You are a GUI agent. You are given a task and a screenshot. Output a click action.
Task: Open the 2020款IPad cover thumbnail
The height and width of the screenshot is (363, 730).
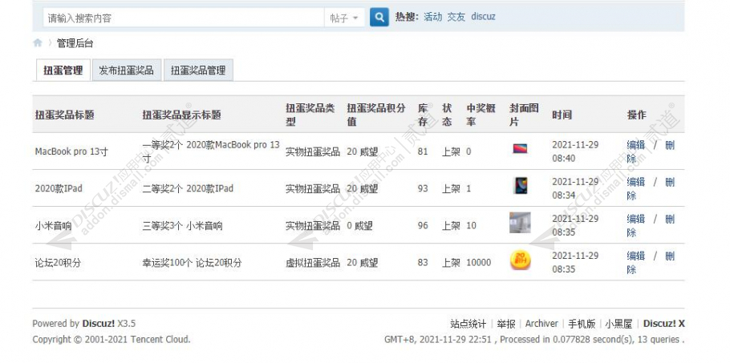coord(520,185)
